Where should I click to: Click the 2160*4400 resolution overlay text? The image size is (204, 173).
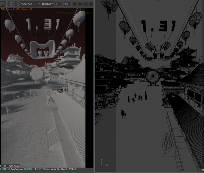(x=62, y=13)
